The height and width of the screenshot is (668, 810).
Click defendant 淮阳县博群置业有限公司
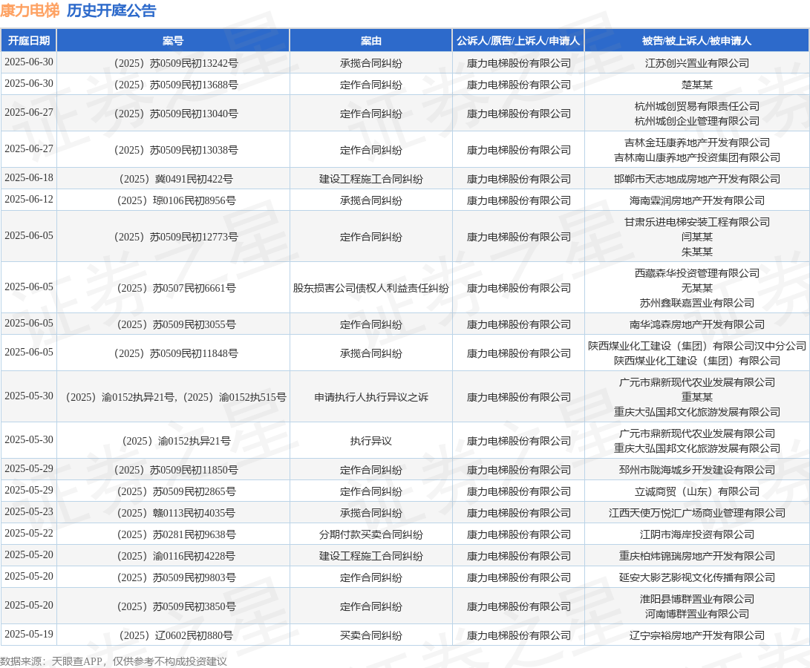[x=697, y=599]
